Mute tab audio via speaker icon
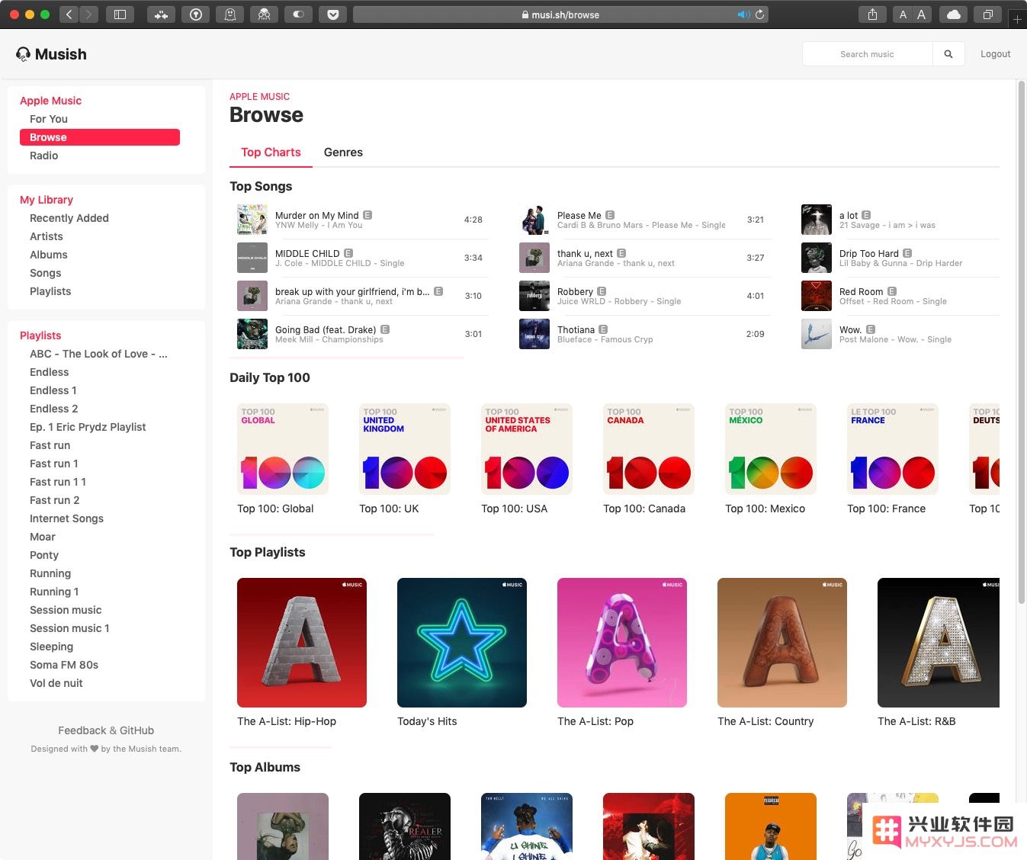Viewport: 1027px width, 860px height. pyautogui.click(x=743, y=14)
